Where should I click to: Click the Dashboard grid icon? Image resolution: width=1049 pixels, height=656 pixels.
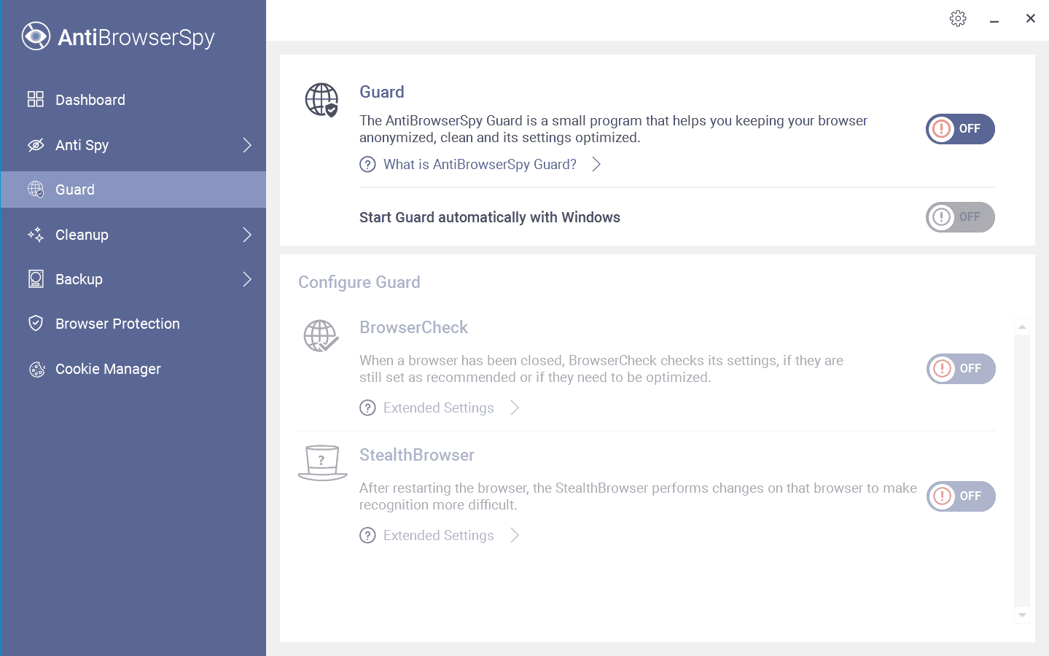click(35, 100)
